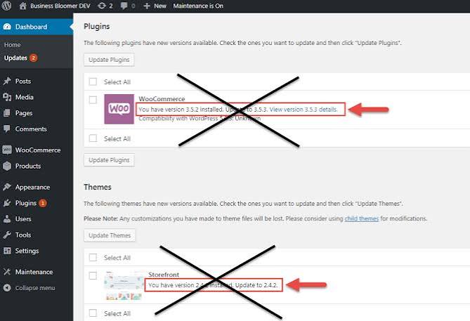Click the Maintenance crossed tools icon

(x=7, y=272)
